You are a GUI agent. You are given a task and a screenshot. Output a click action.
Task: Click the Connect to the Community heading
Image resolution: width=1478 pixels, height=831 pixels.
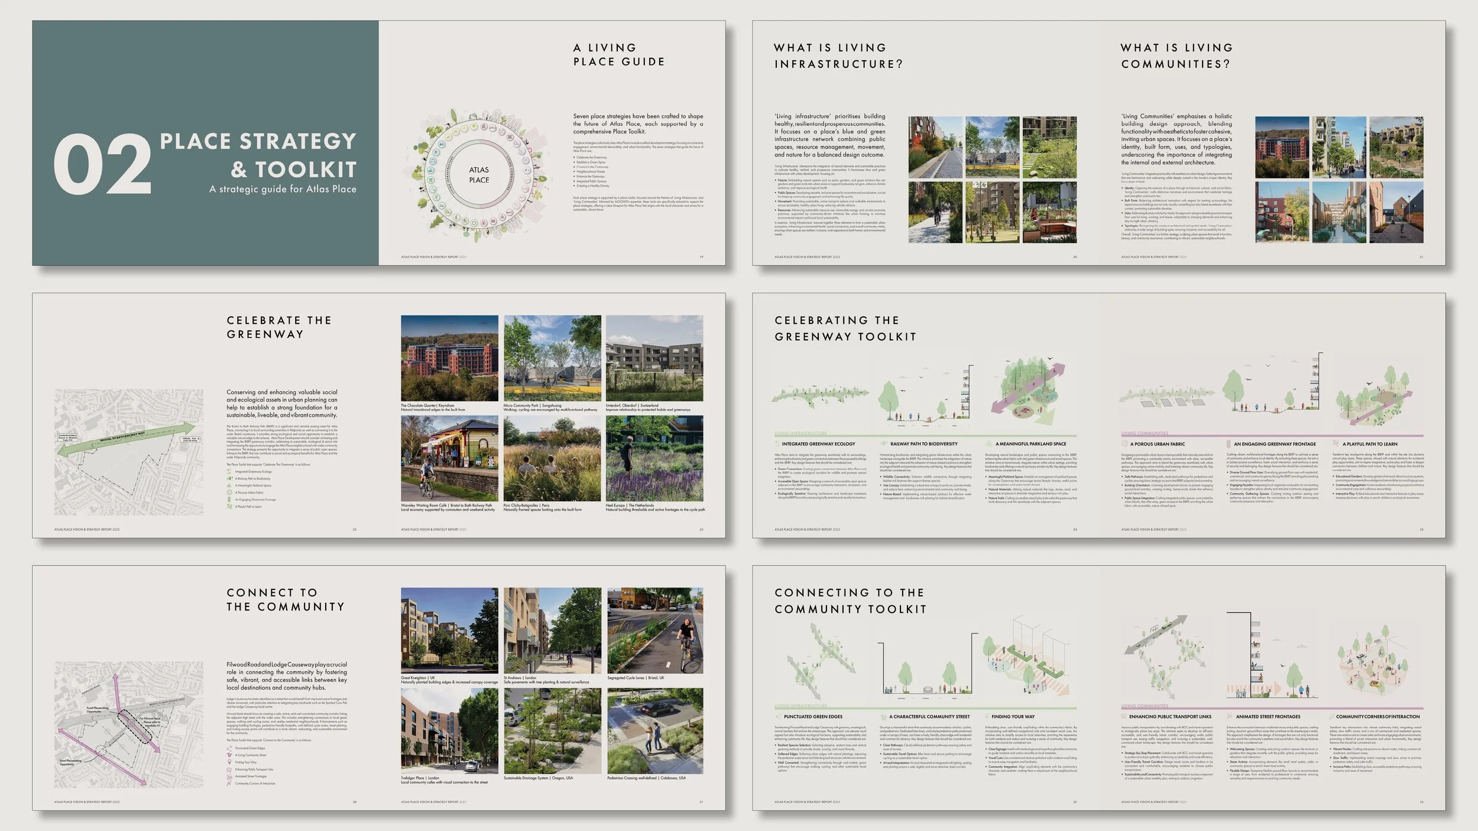[285, 600]
